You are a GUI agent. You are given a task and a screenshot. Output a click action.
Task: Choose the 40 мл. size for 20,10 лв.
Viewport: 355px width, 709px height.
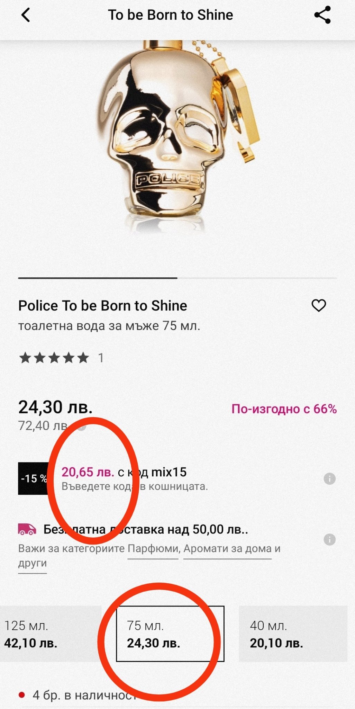293,634
